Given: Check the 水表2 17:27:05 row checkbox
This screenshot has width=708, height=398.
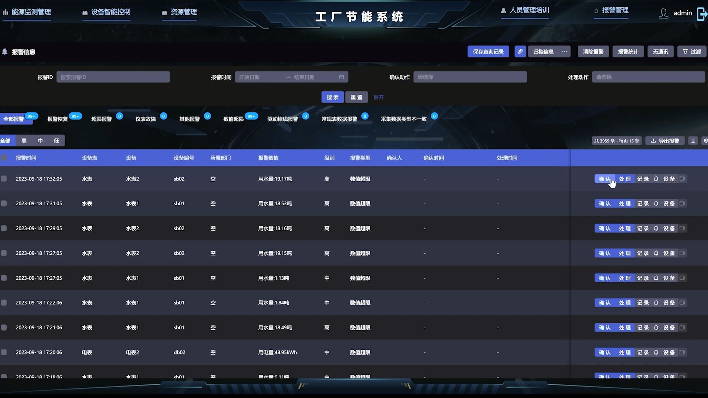Looking at the screenshot, I should pyautogui.click(x=4, y=253).
